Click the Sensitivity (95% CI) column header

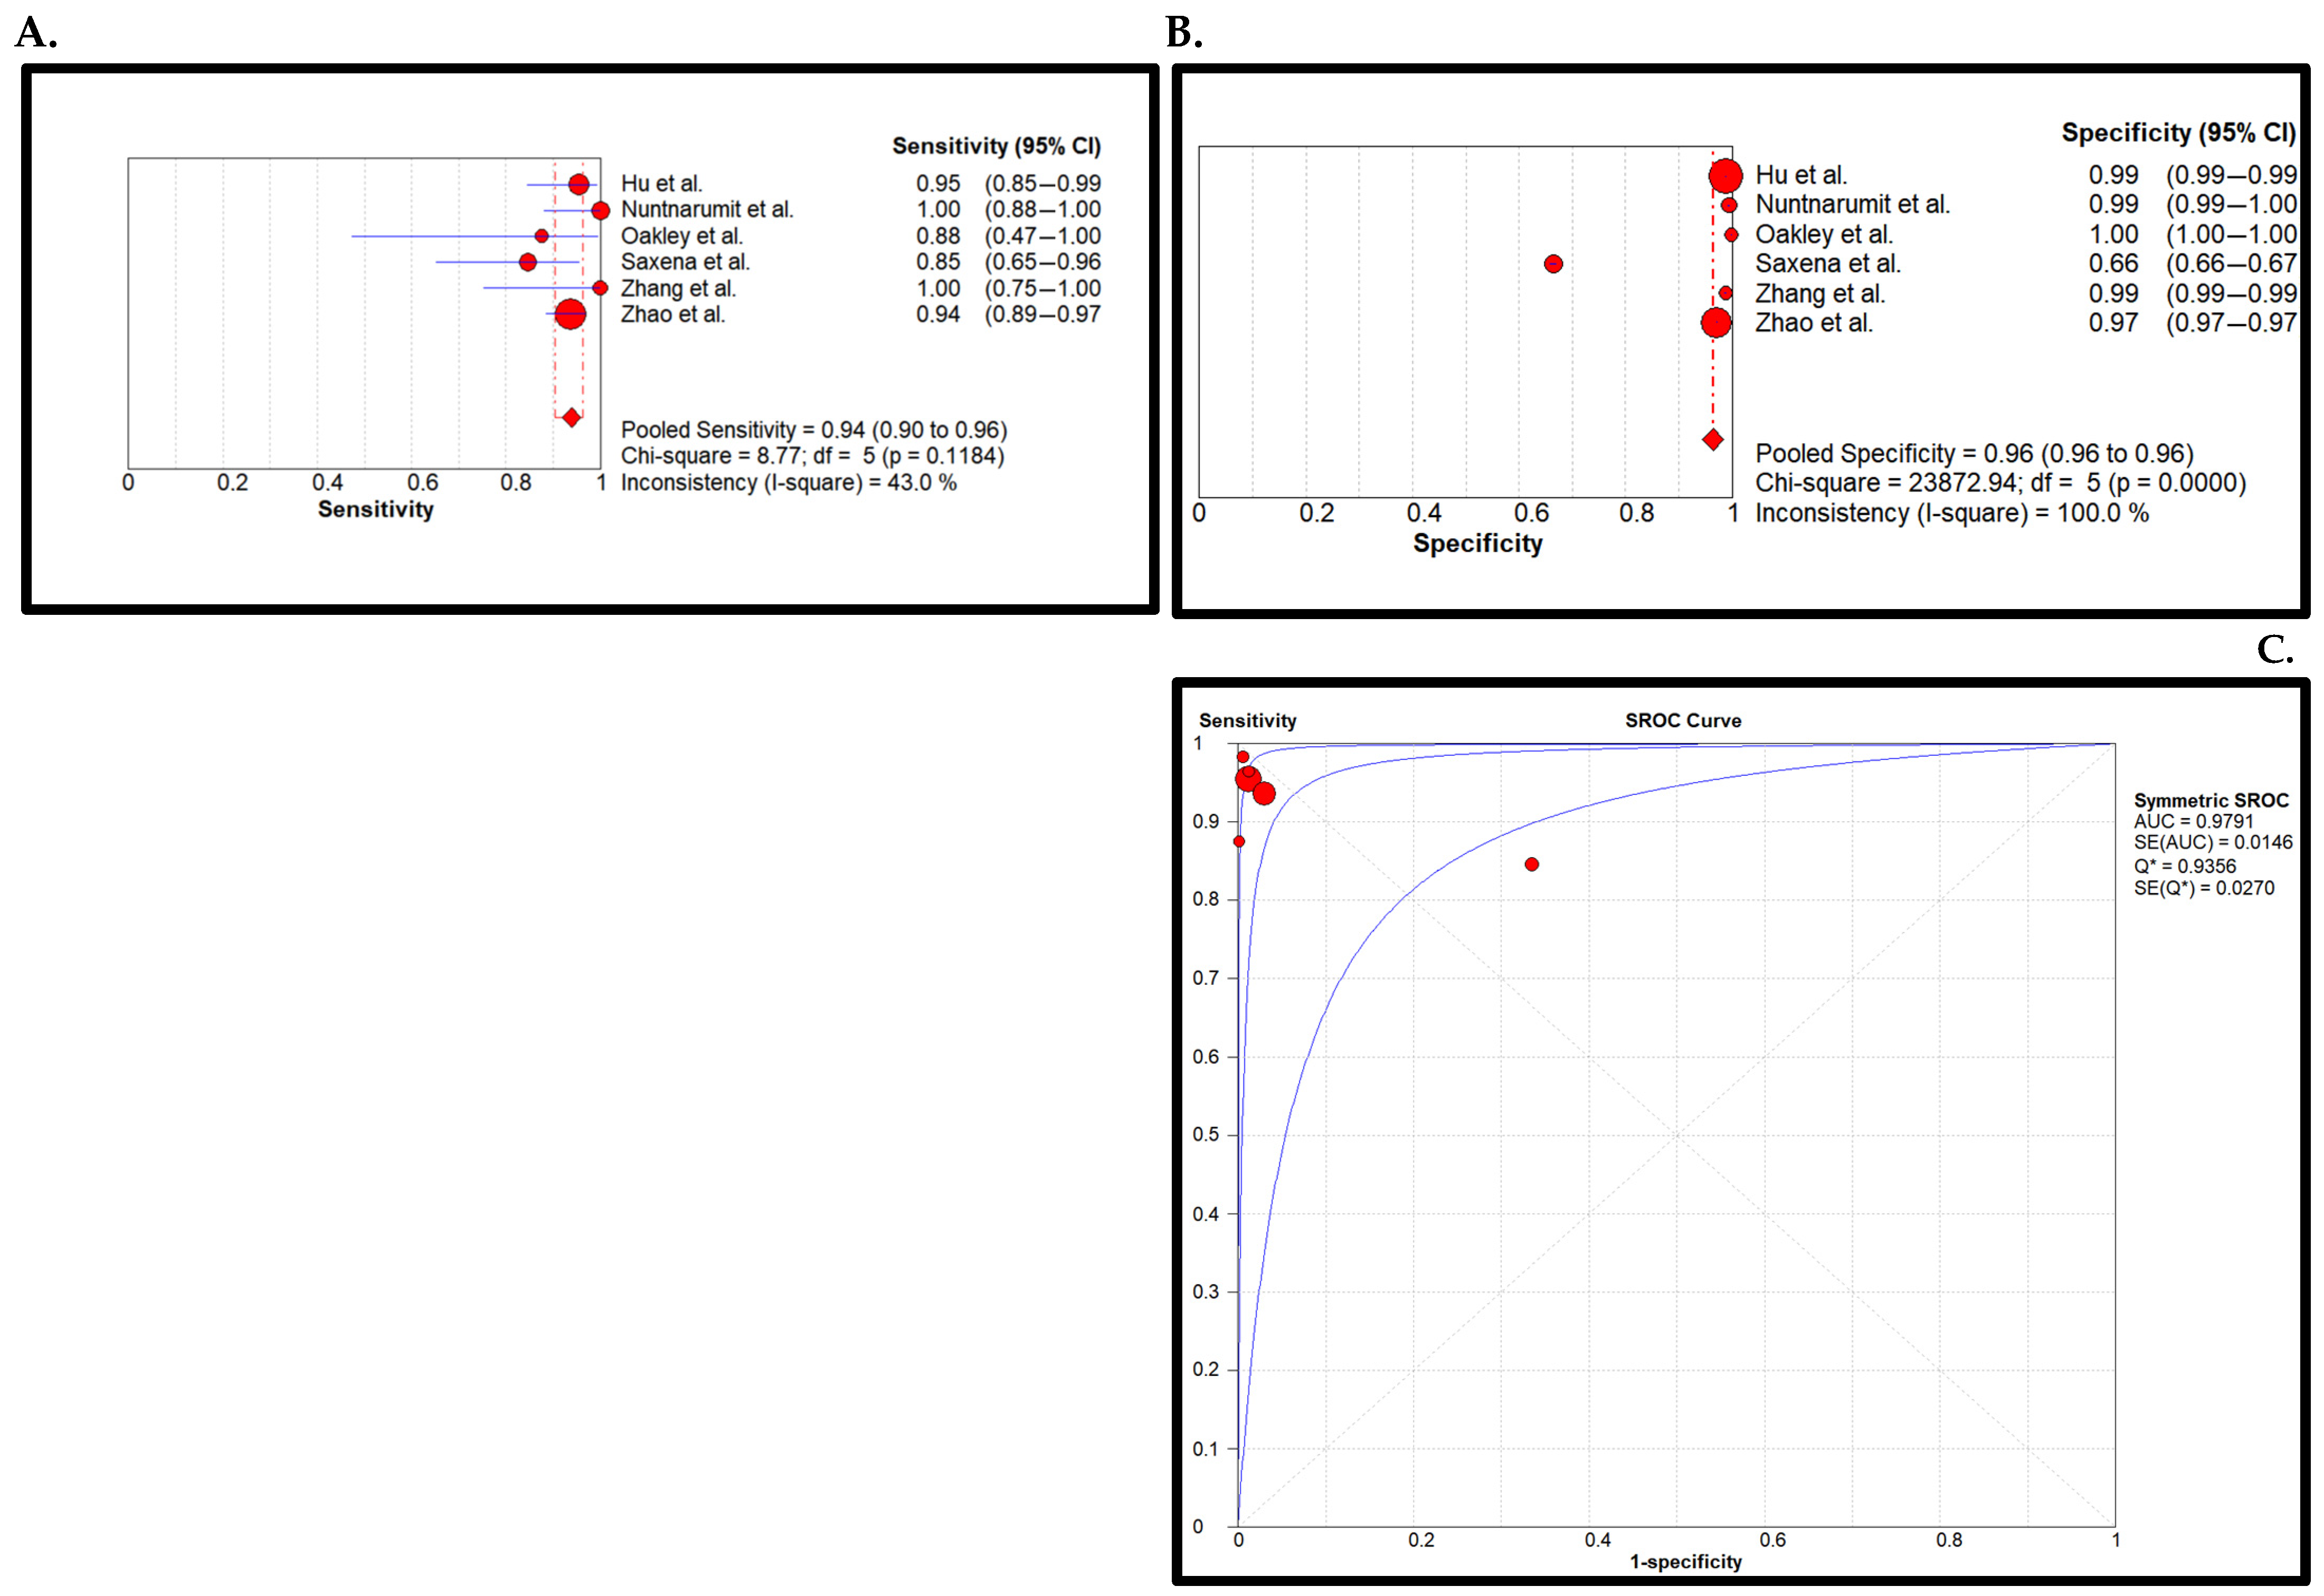[x=996, y=146]
